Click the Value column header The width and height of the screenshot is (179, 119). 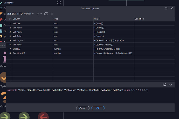click(x=114, y=19)
